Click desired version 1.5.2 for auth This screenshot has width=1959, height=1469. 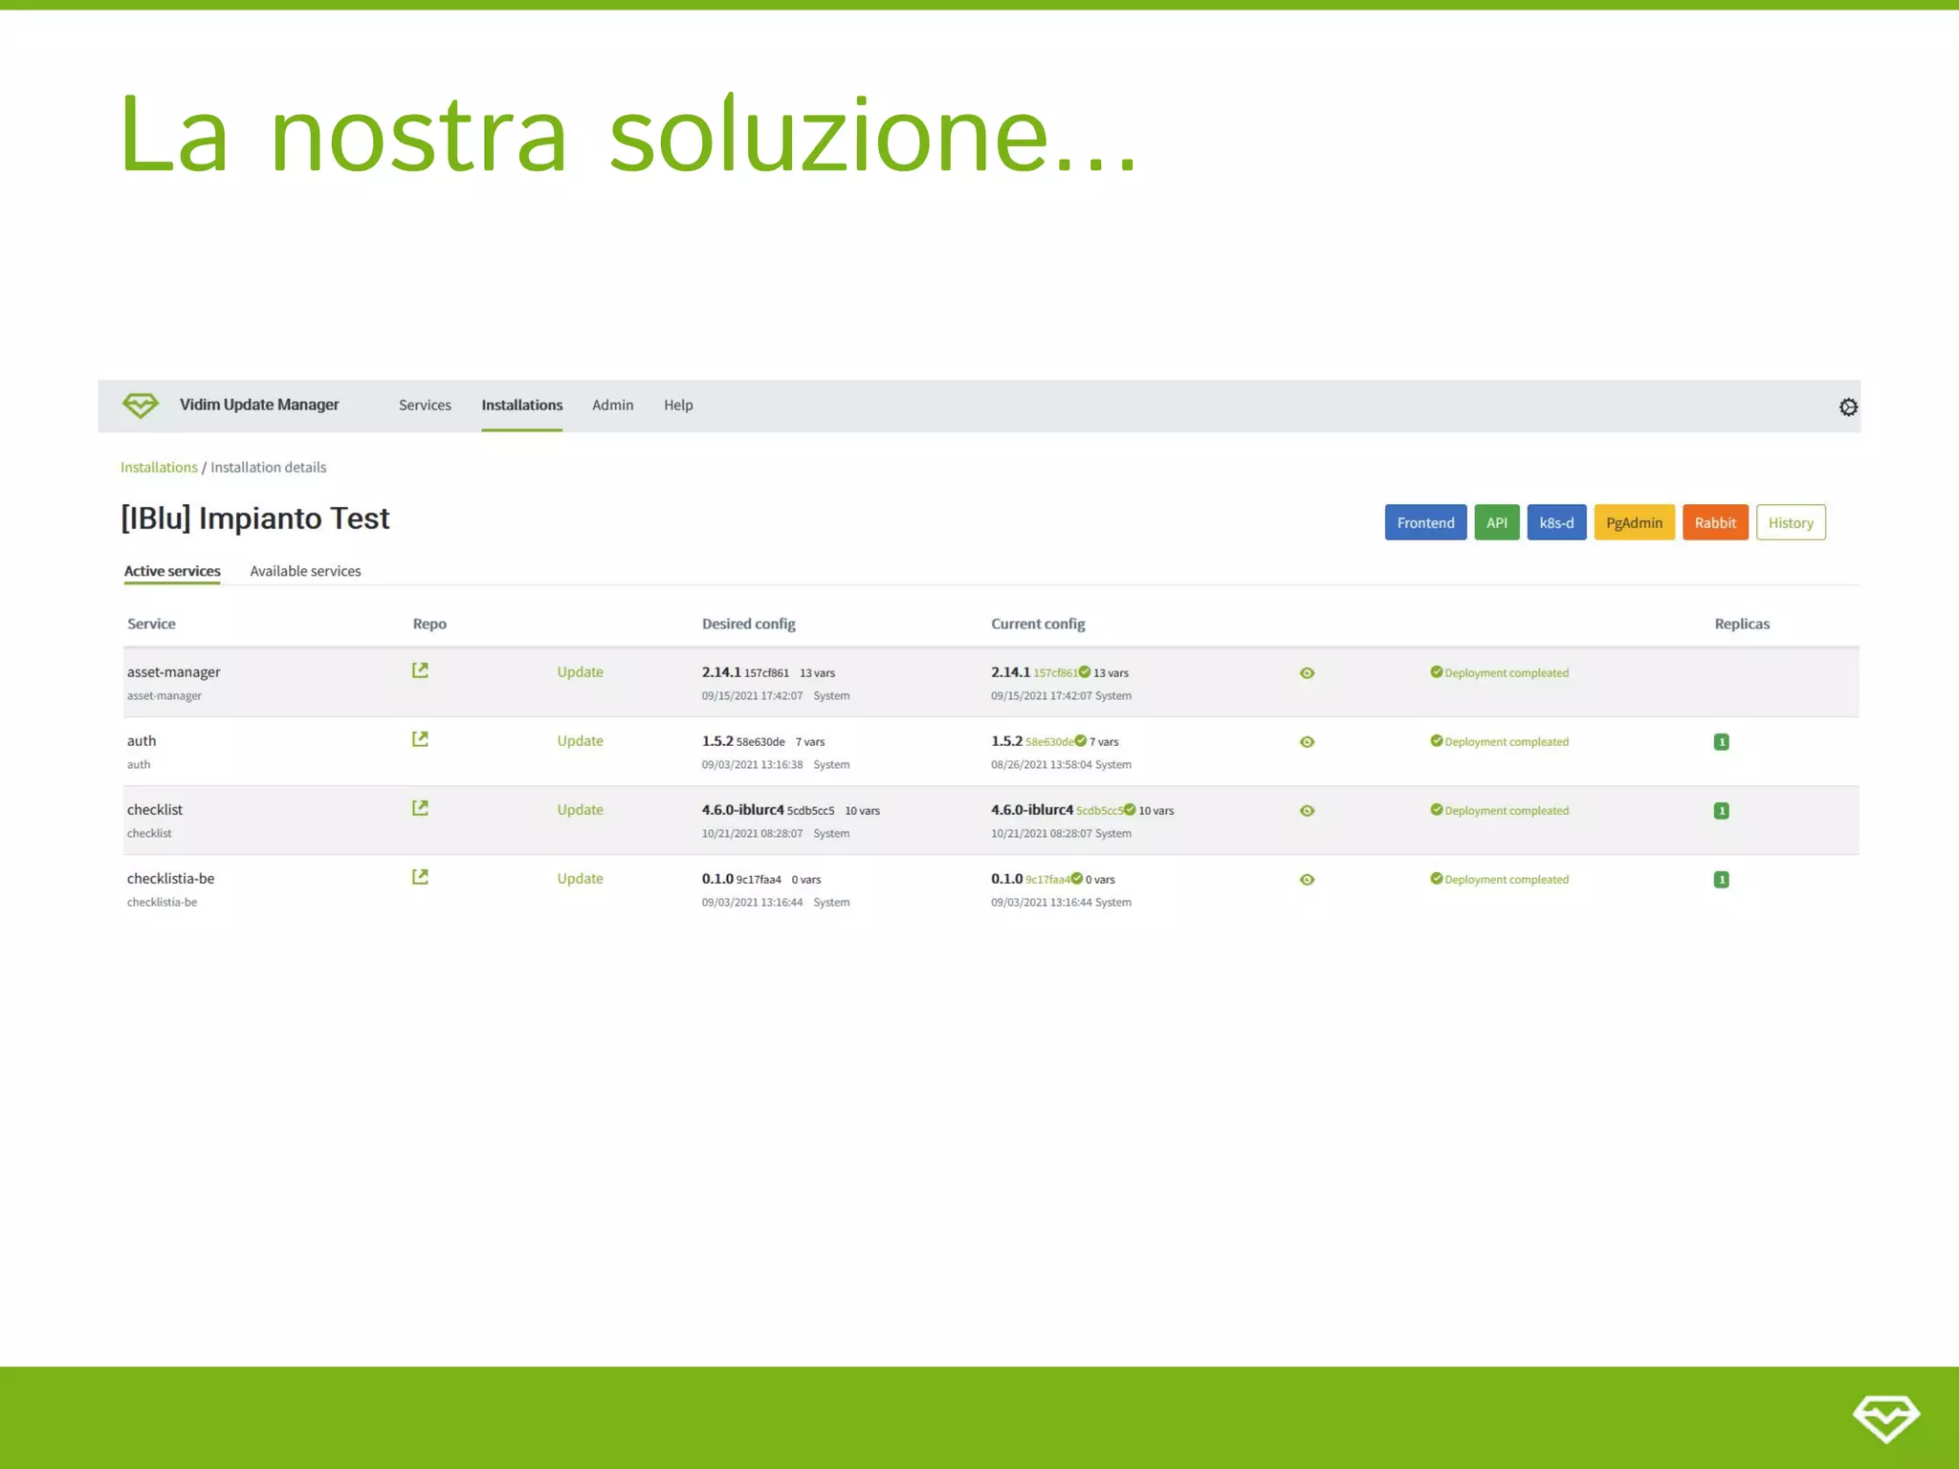pyautogui.click(x=717, y=741)
